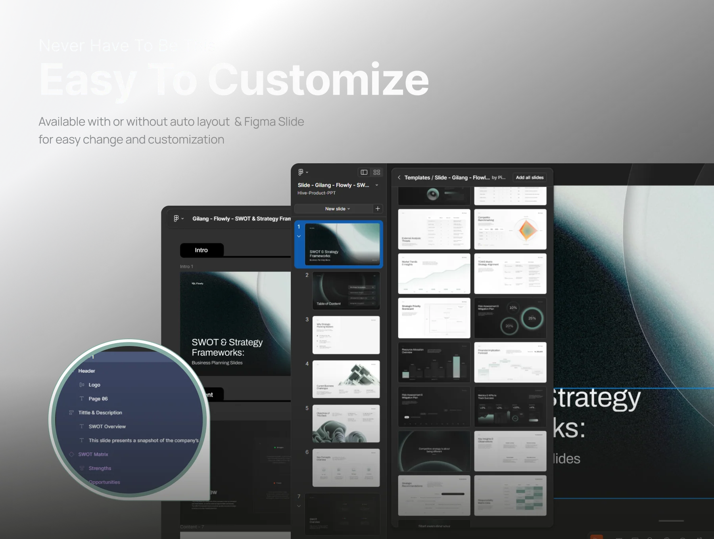Click text icon beside Page 06
Screen dimensions: 714x539
click(82, 399)
